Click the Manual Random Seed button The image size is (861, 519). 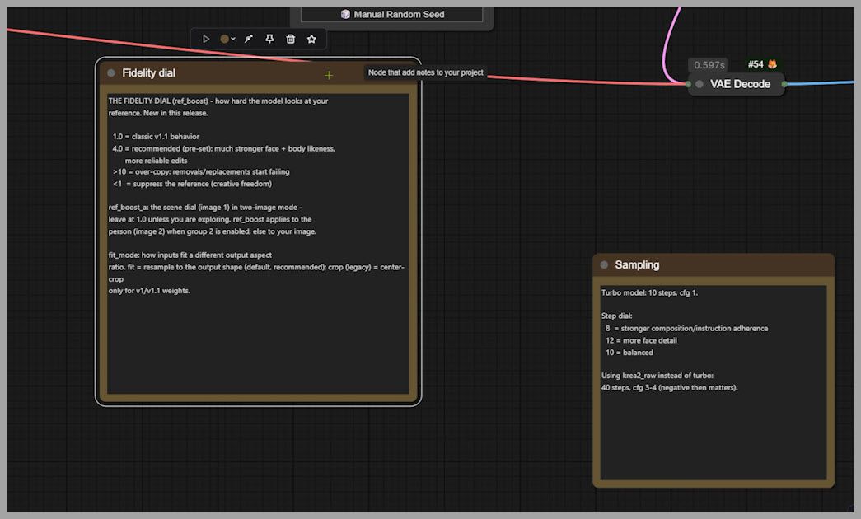392,14
